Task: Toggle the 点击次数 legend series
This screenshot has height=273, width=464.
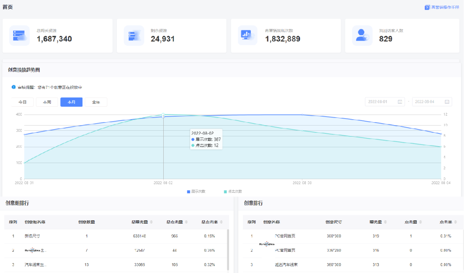Action: [233, 191]
